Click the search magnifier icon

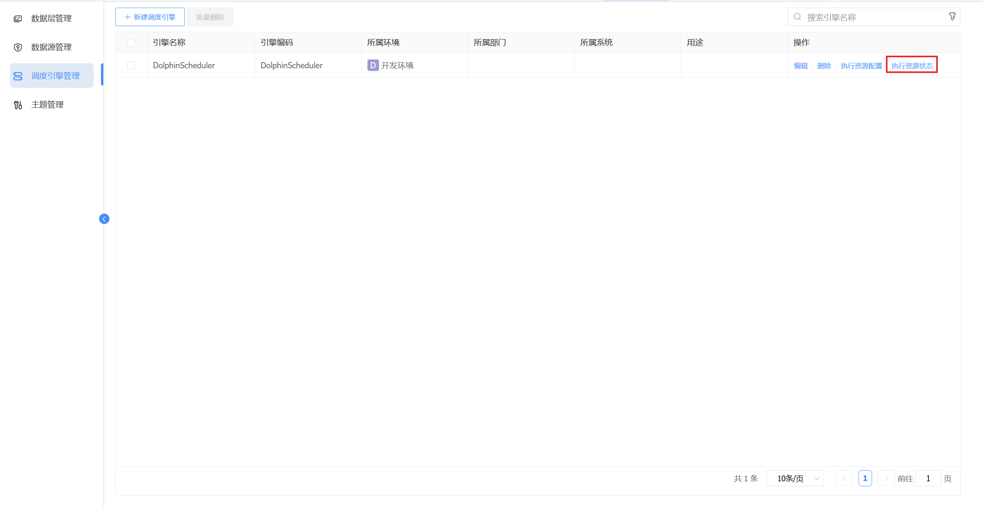pos(797,17)
